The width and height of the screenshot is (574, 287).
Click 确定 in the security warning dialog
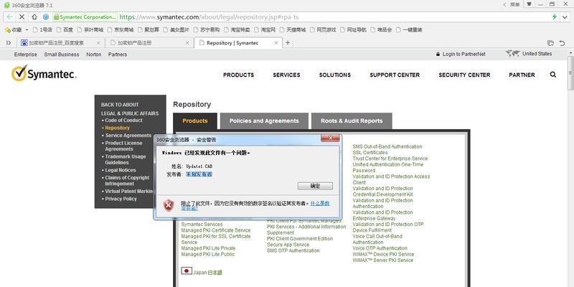[x=315, y=186]
